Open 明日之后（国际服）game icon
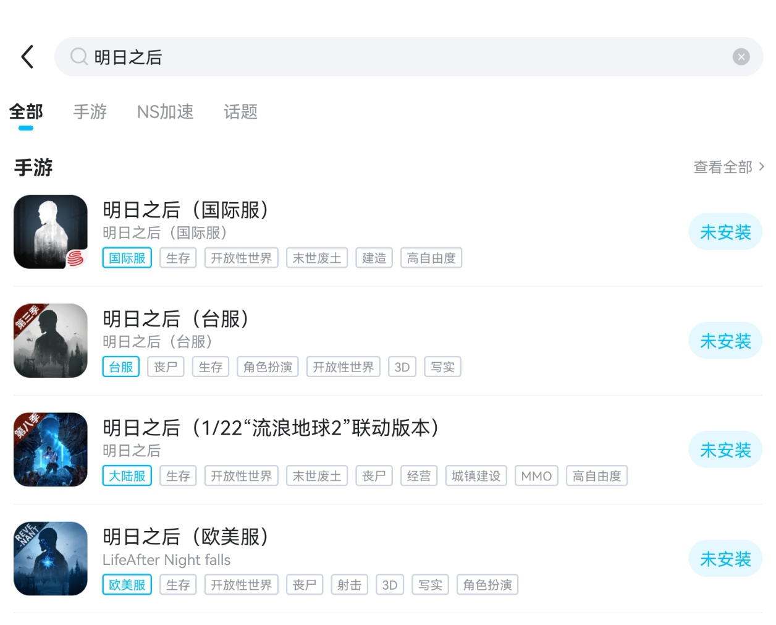This screenshot has height=625, width=776. point(51,232)
